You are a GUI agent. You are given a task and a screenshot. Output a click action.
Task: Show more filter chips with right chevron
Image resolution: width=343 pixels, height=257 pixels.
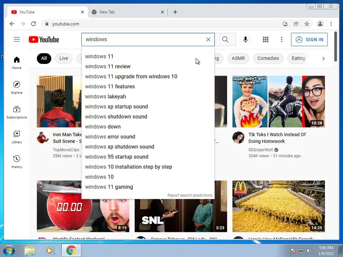(x=323, y=59)
